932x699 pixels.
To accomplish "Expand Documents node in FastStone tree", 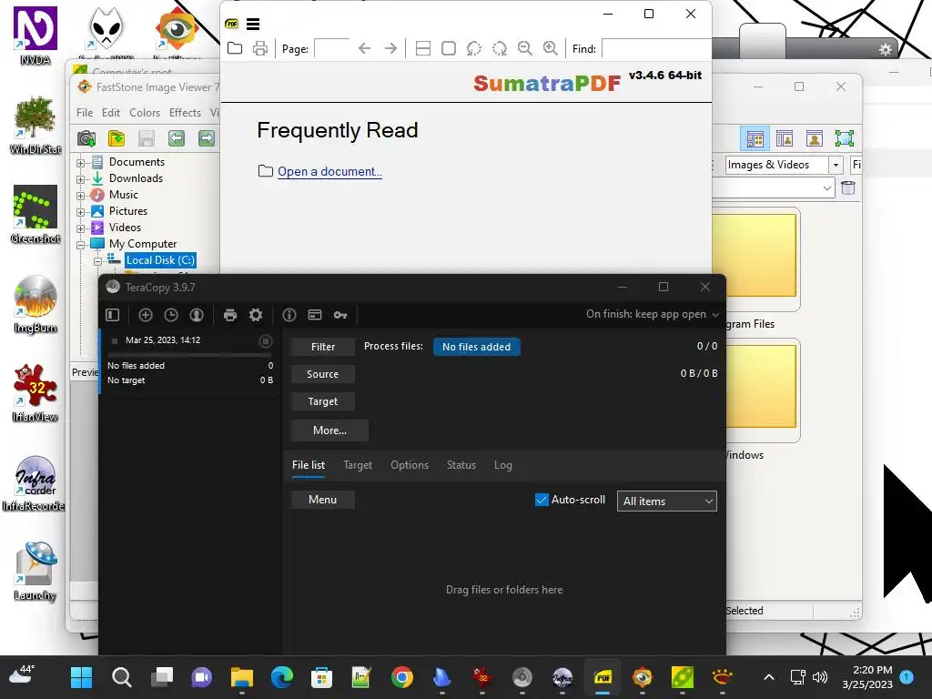I will (80, 163).
